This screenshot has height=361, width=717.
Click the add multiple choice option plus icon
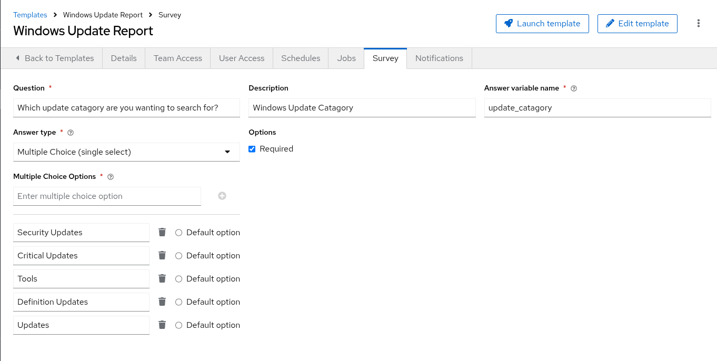coord(222,196)
